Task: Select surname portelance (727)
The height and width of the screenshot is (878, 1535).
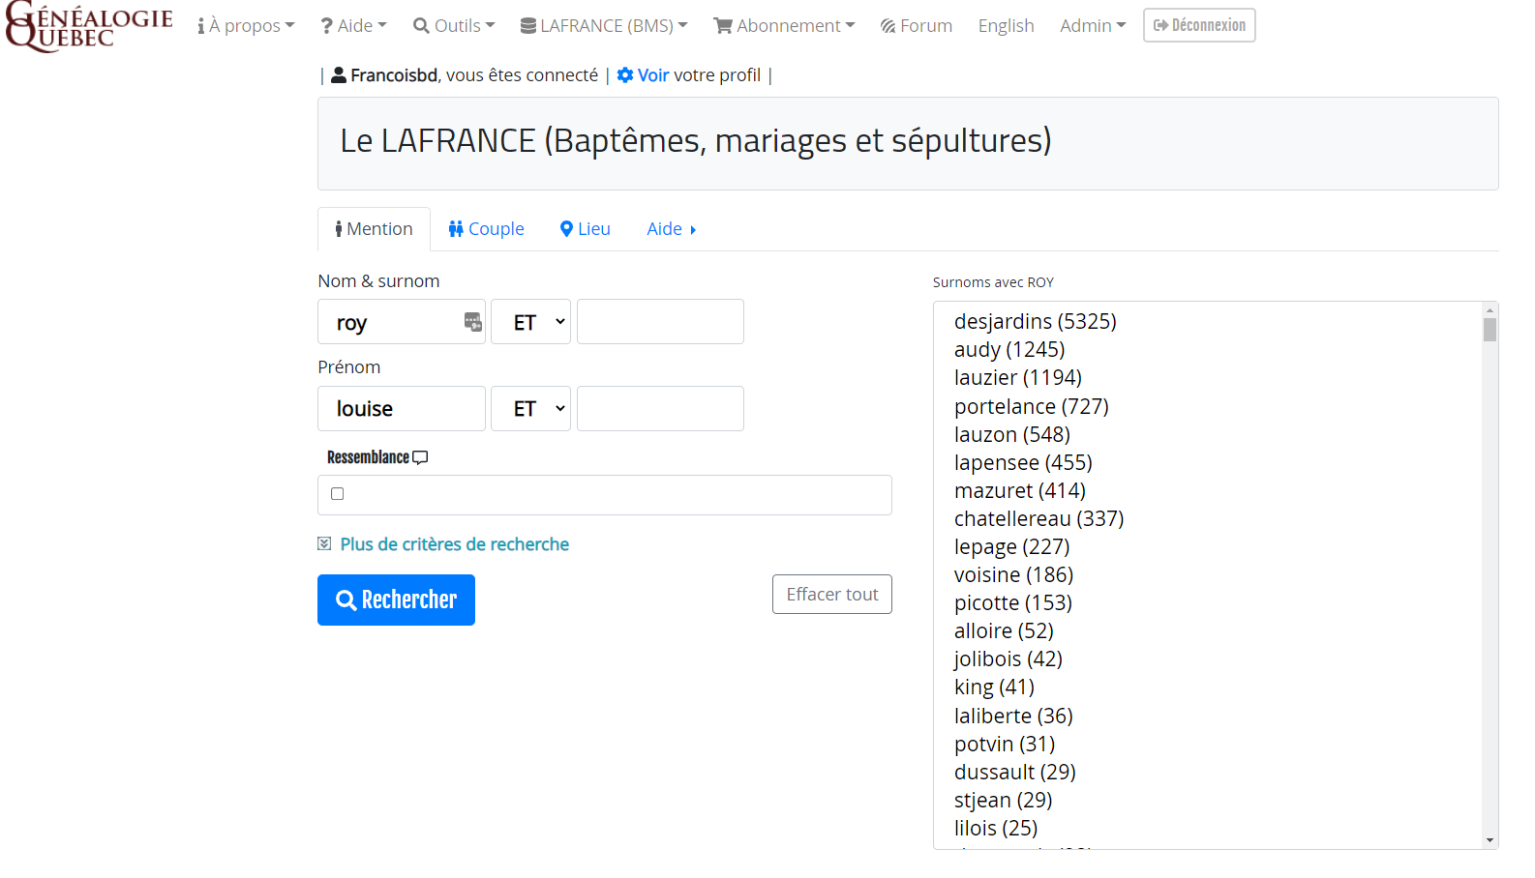Action: (x=1032, y=406)
